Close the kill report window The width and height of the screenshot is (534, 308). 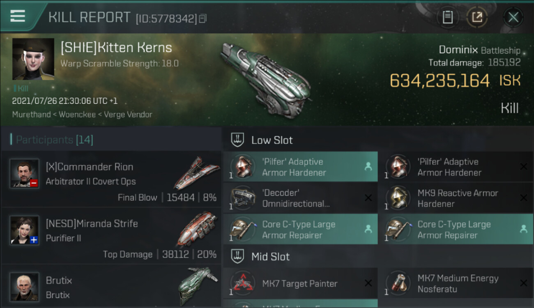tap(513, 17)
